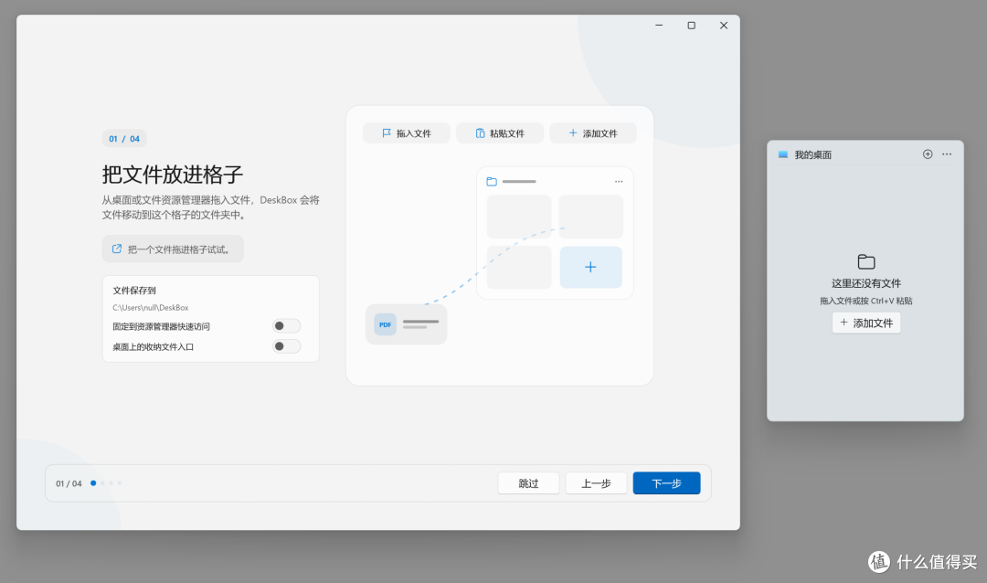
Task: Click the active blue step indicator dot
Action: click(93, 482)
